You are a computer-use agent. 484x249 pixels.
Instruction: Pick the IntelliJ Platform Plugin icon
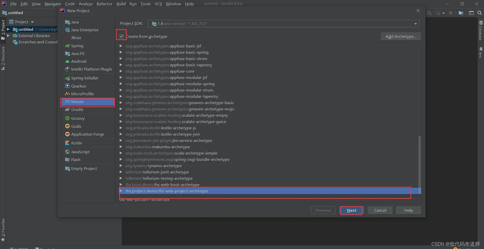pyautogui.click(x=67, y=69)
